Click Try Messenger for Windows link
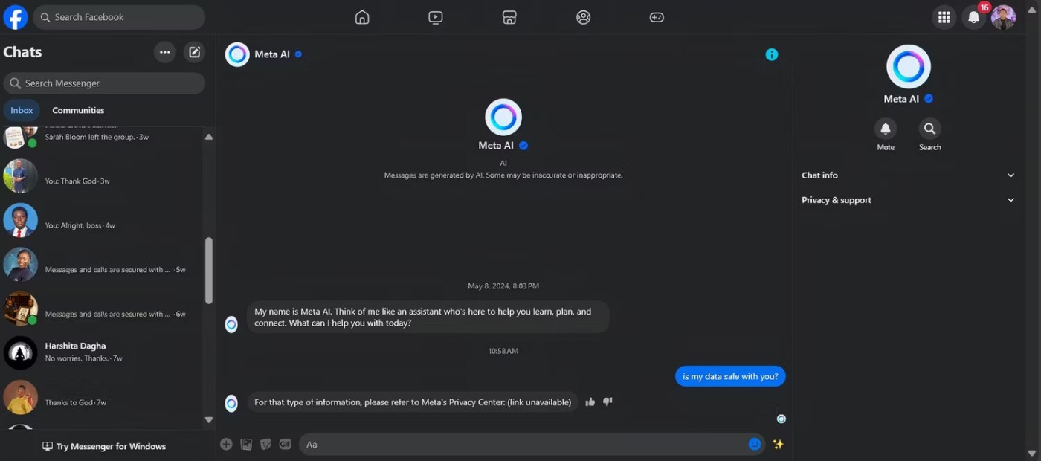The image size is (1041, 461). (104, 446)
